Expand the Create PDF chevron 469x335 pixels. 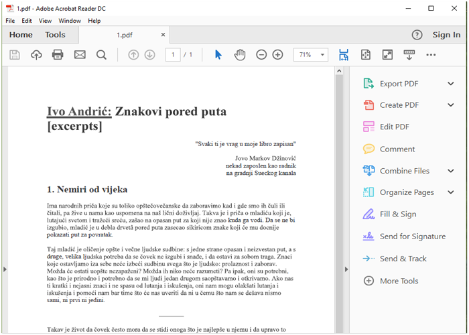click(451, 105)
